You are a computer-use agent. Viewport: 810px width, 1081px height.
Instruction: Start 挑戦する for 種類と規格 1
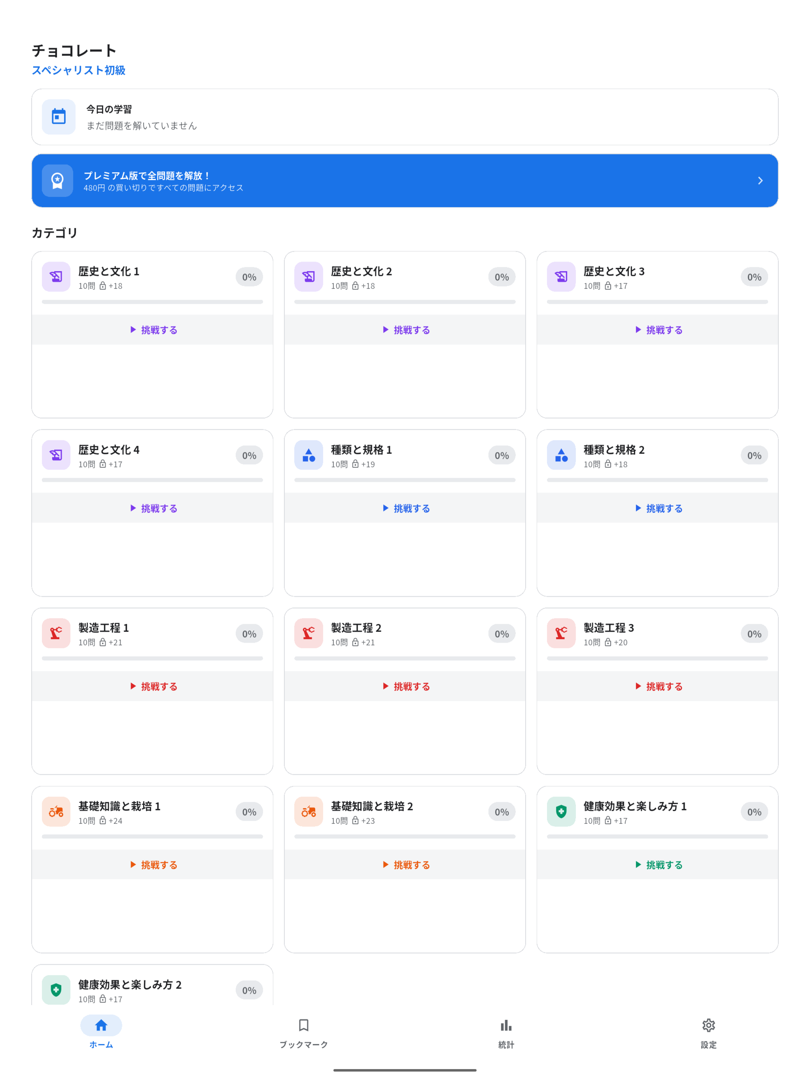click(x=405, y=508)
